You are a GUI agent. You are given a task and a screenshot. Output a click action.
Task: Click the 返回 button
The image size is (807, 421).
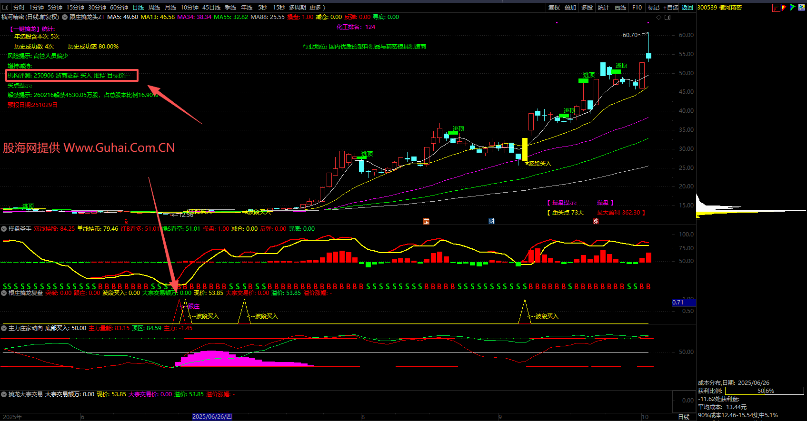(687, 8)
